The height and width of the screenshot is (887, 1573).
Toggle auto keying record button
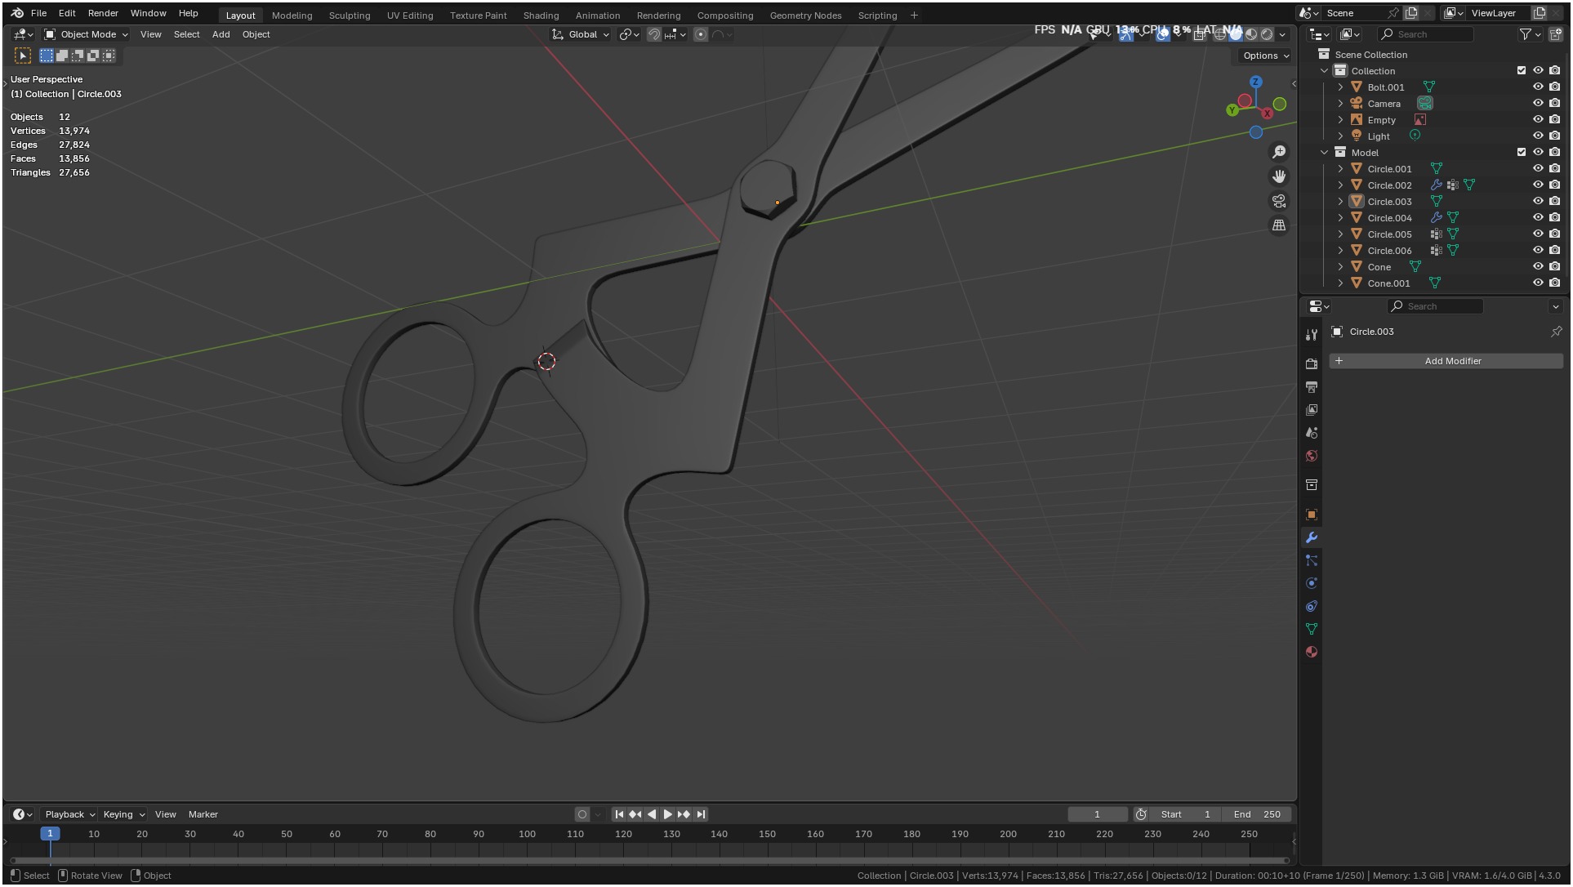click(x=582, y=814)
